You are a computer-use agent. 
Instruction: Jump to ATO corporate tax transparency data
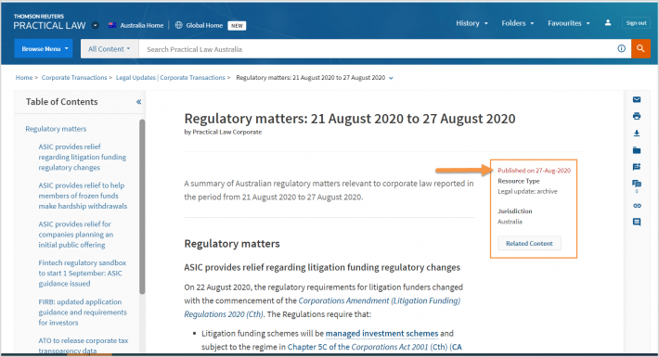pyautogui.click(x=84, y=345)
